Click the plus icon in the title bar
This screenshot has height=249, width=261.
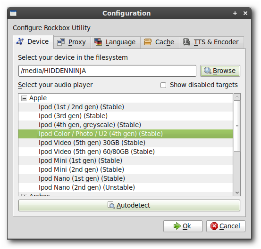click(235, 13)
